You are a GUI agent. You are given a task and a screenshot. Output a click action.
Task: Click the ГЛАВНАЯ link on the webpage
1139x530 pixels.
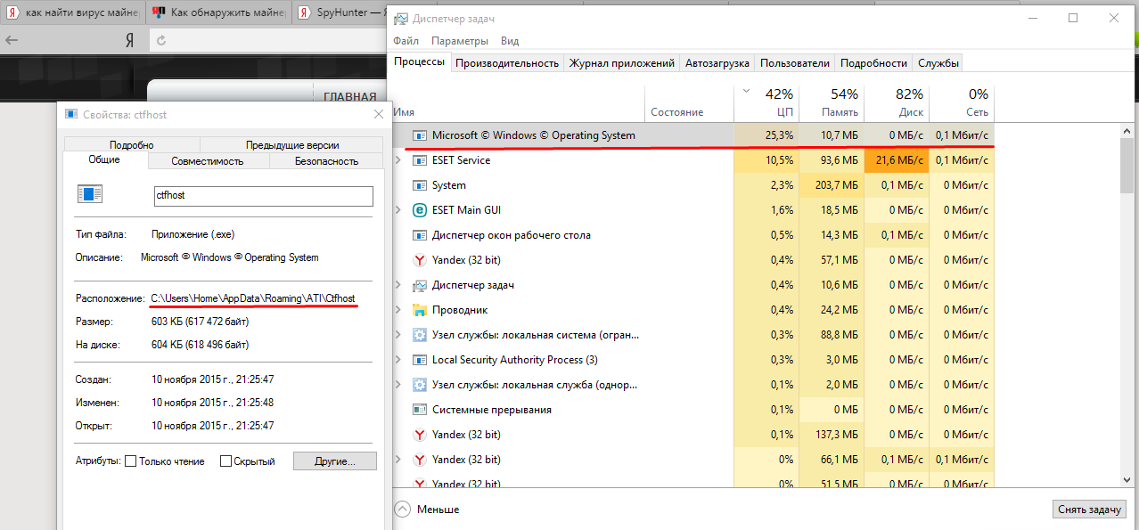(x=350, y=97)
